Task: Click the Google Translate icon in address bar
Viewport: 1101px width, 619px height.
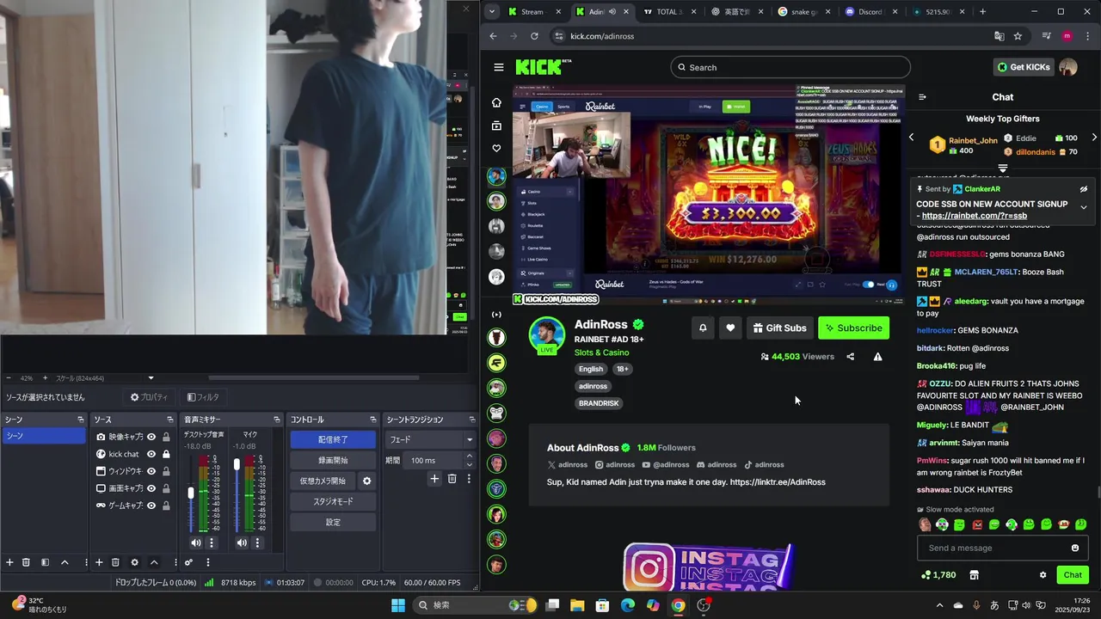Action: (999, 36)
